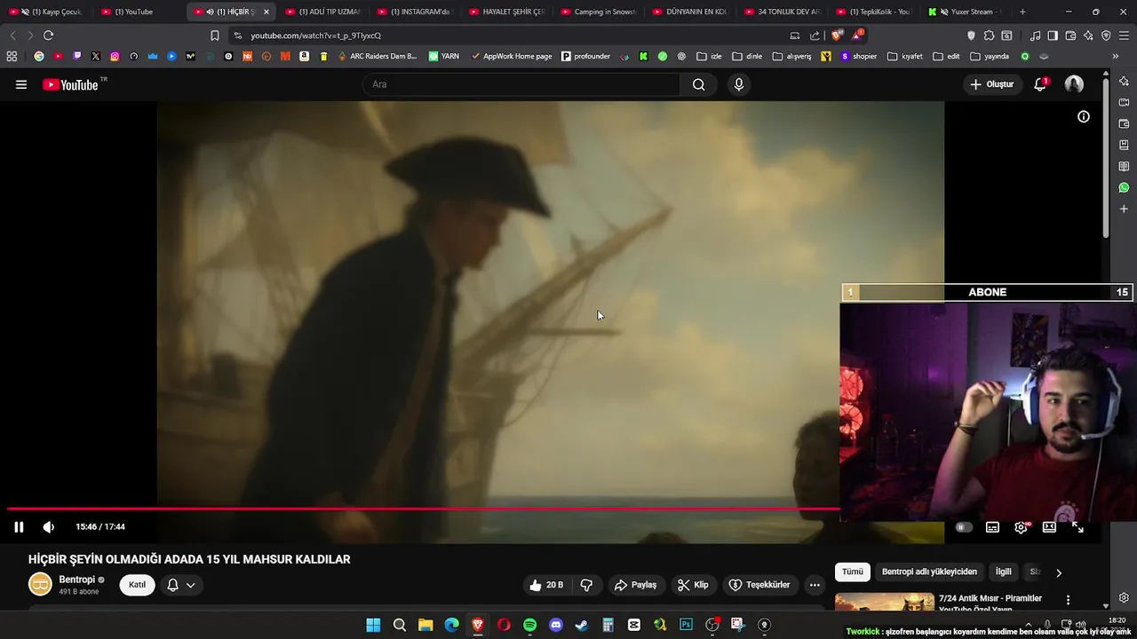Open the 7/24 Antik Mısır video thumbnail
Viewport: 1137px width, 639px height.
pyautogui.click(x=884, y=602)
